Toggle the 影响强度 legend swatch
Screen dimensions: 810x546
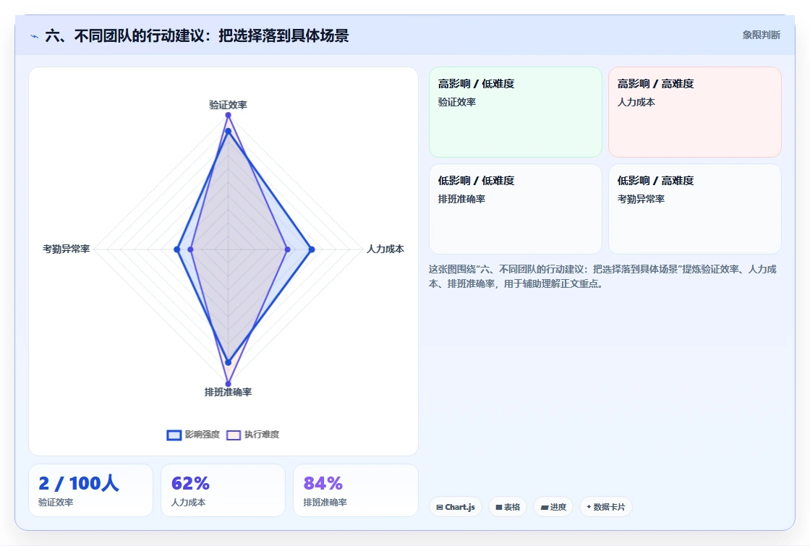point(174,435)
